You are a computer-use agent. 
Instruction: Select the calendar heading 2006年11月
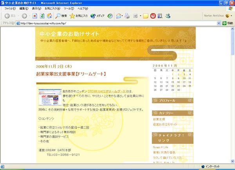point(165,66)
